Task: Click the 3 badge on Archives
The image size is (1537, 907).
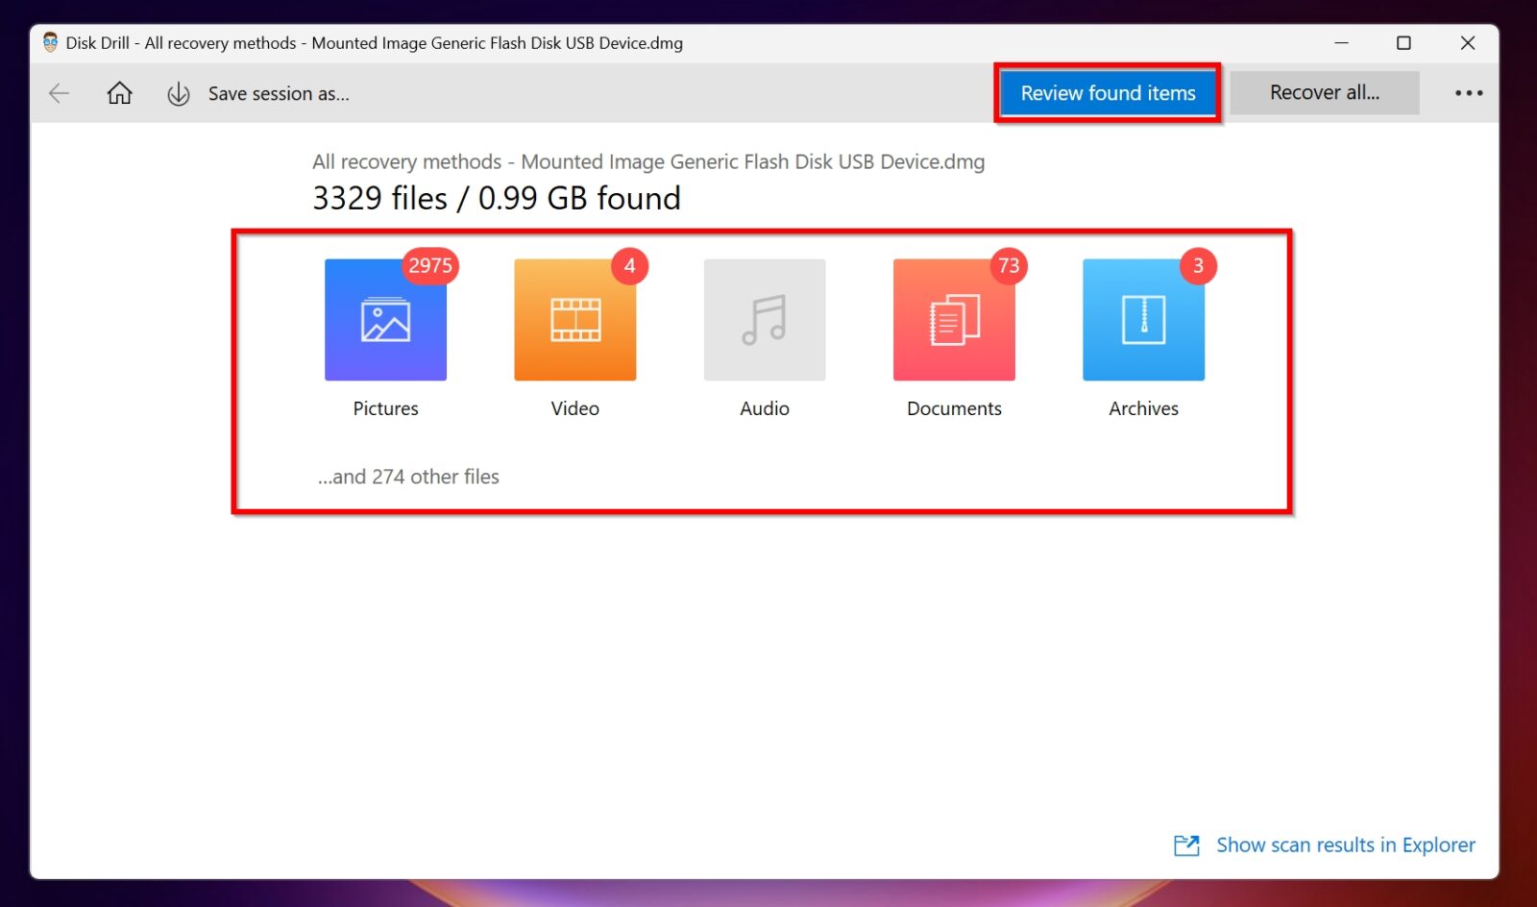Action: coord(1198,265)
